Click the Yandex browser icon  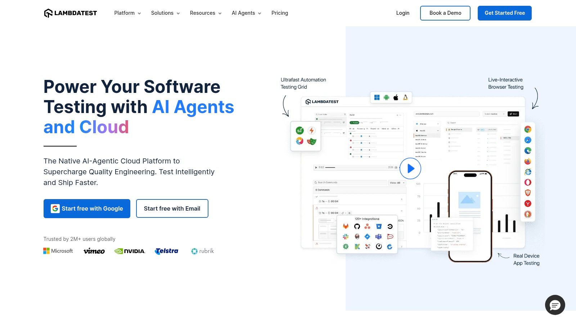(x=528, y=204)
